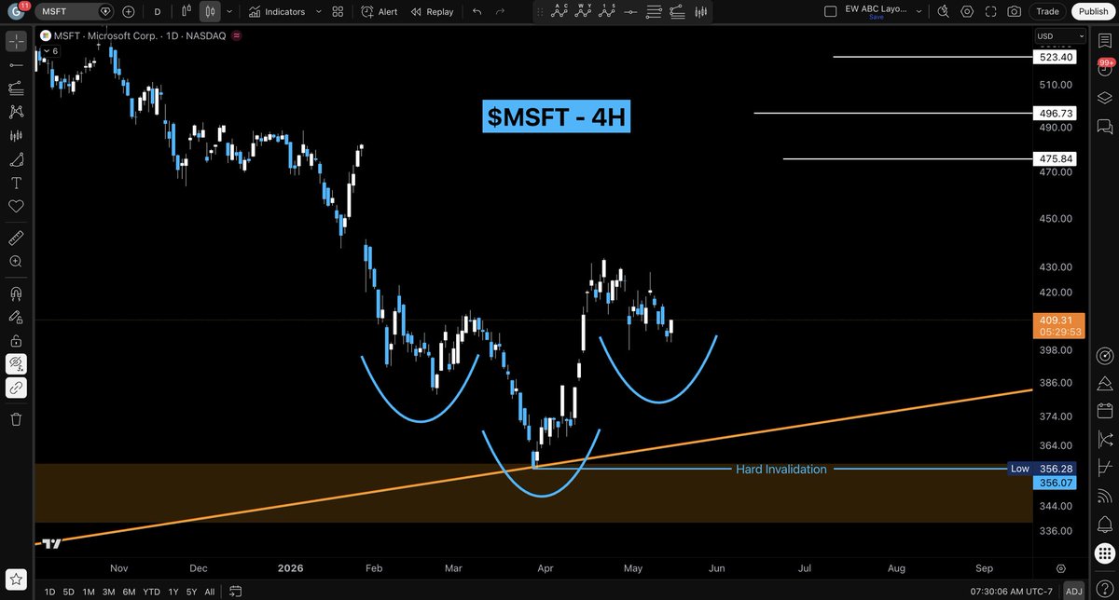Set date range to 3M
This screenshot has height=600, width=1119.
pos(109,591)
